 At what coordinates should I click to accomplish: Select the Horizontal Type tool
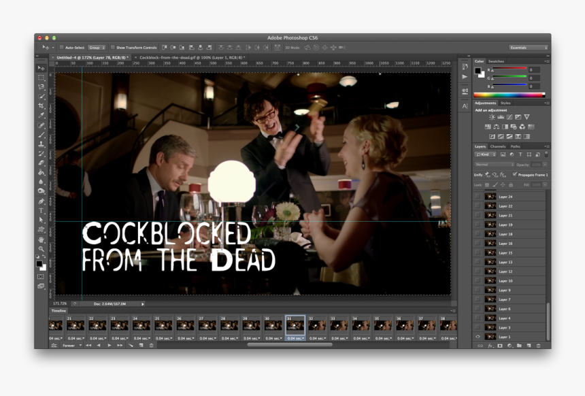41,211
